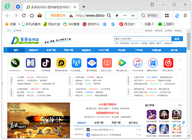Click the blue compass icon beside the tab

tap(18, 7)
